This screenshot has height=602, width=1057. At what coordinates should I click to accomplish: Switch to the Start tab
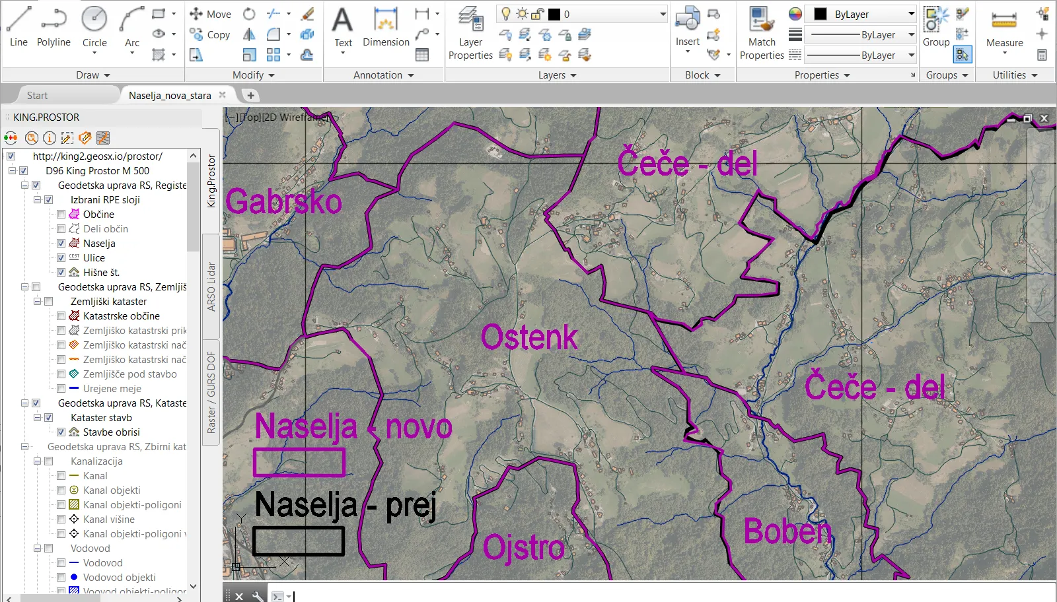coord(38,96)
